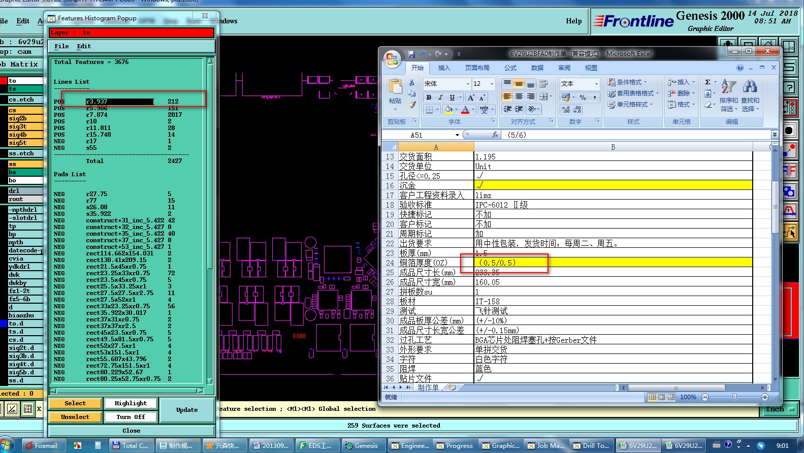Click the AutoSum sigma icon
This screenshot has height=453, width=804.
707,82
